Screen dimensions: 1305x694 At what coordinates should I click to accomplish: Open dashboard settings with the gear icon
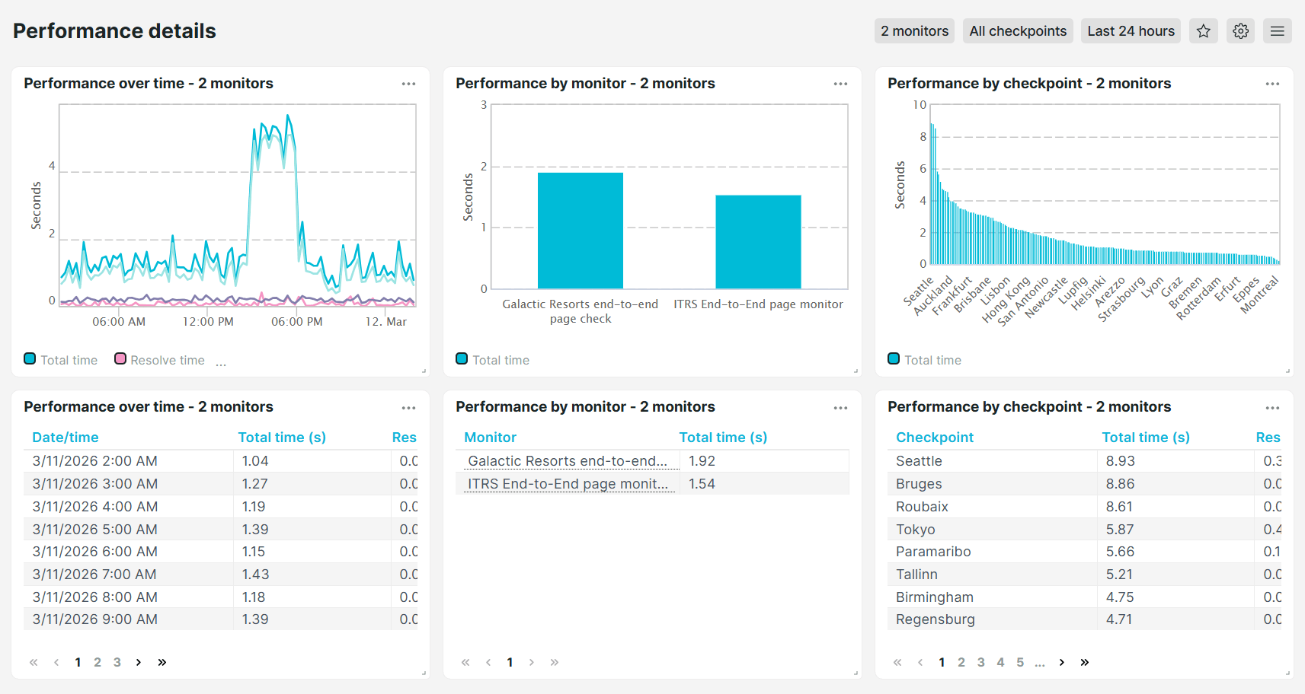tap(1240, 30)
